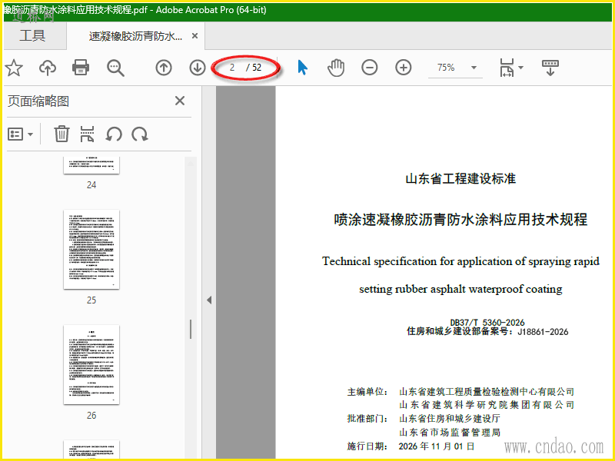
Task: Click the print icon
Action: point(81,68)
